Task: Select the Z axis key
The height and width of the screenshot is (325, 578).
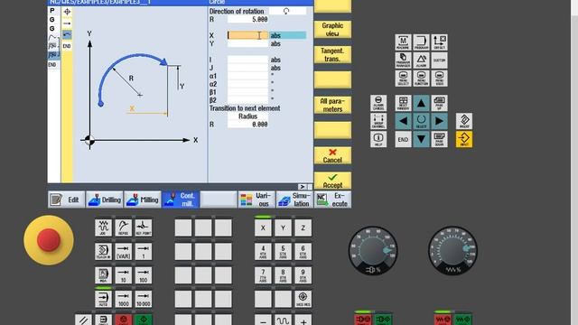Action: (x=303, y=228)
